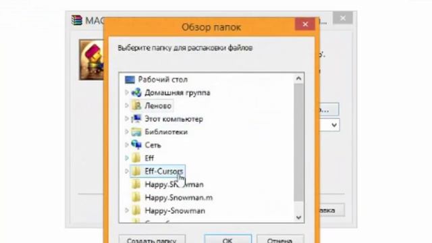Close the Обзор папок dialog
This screenshot has width=432, height=243.
click(305, 24)
